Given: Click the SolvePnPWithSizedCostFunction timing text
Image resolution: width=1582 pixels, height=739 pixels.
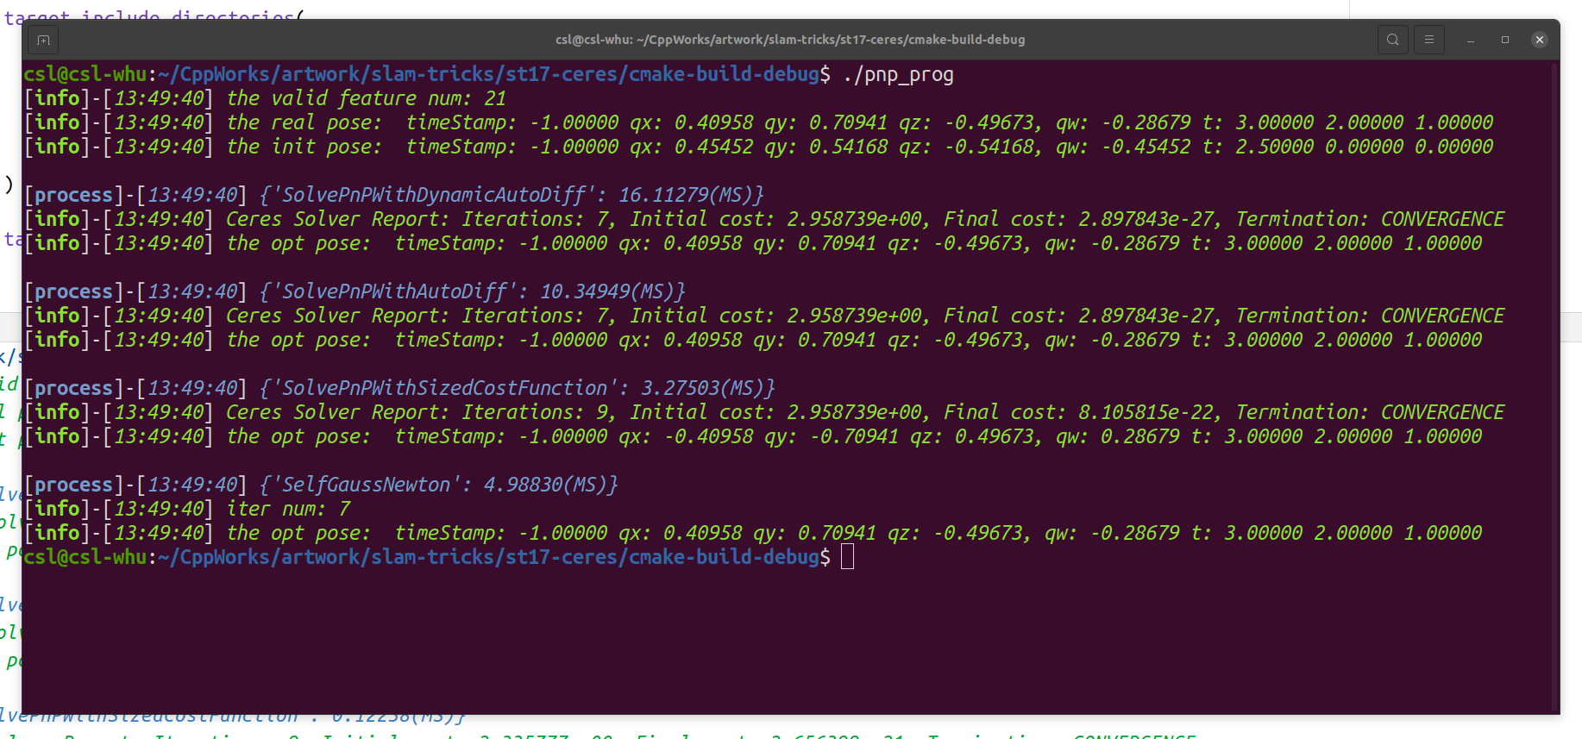Looking at the screenshot, I should (518, 389).
